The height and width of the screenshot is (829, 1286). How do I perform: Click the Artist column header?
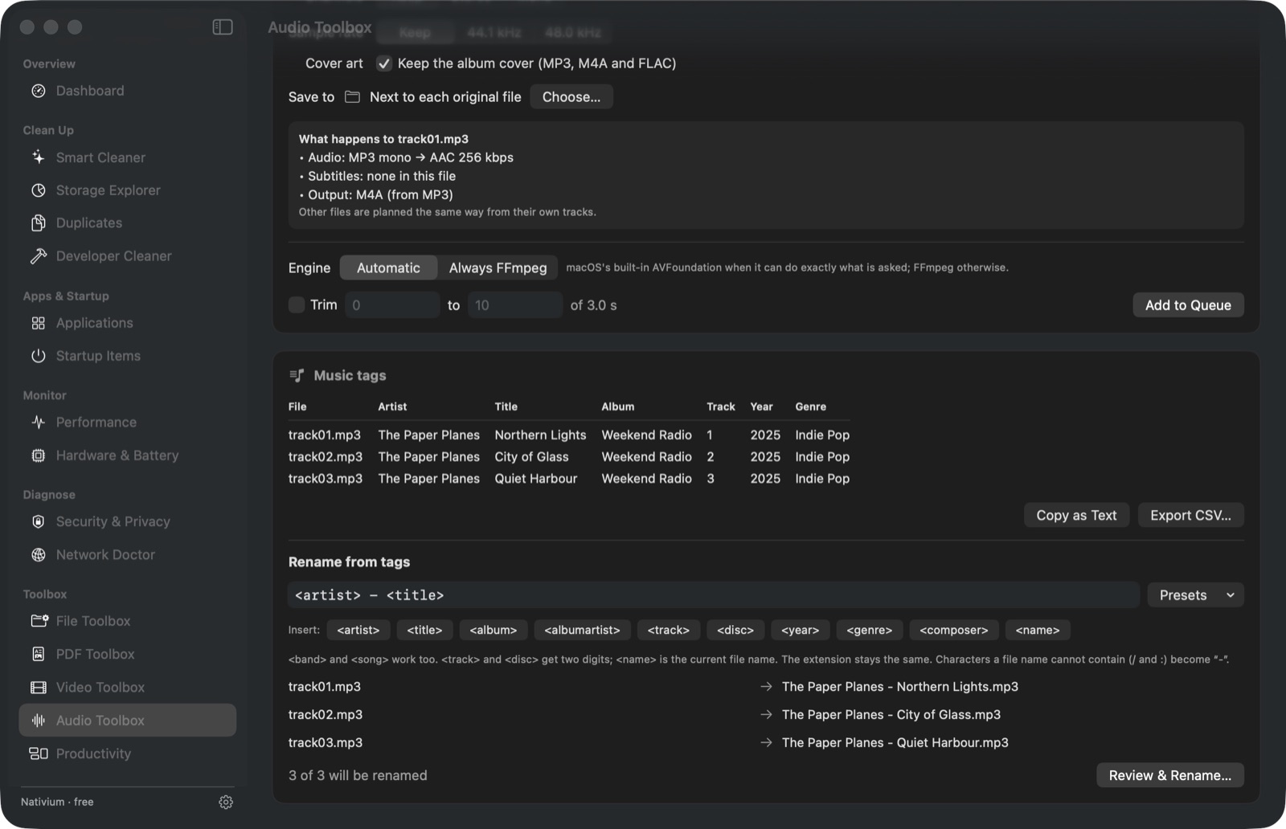pos(392,407)
